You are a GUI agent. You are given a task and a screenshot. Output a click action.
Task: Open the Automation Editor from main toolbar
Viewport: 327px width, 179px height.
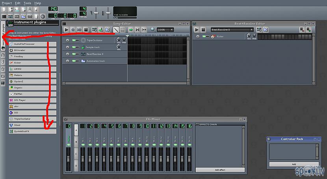(23, 16)
